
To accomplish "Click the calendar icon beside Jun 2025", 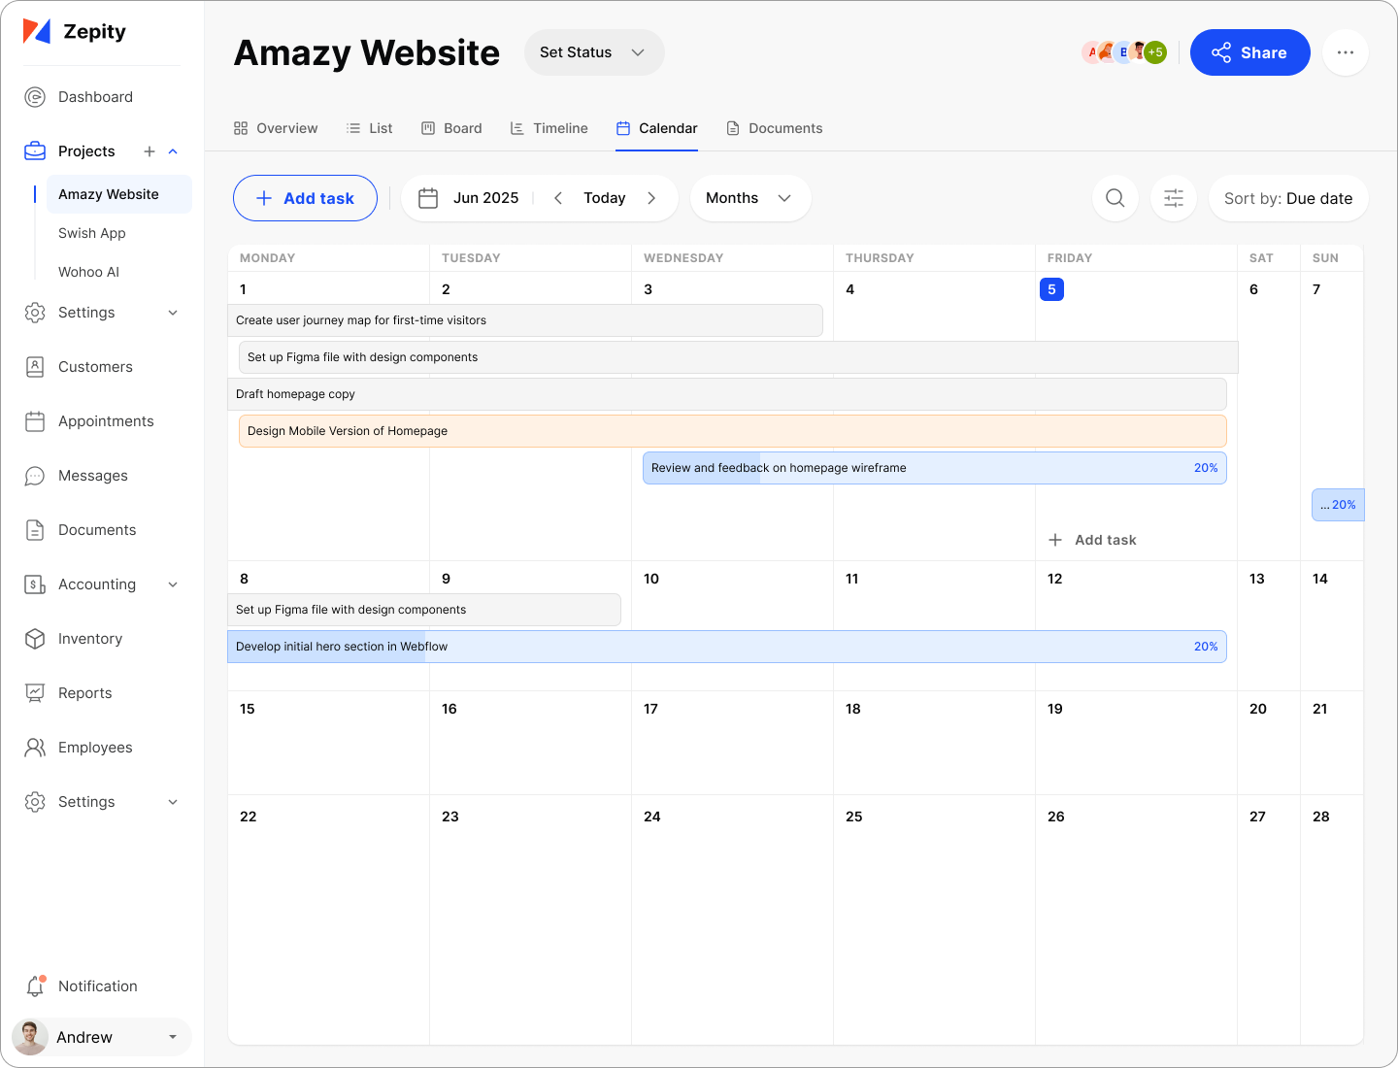I will point(428,198).
